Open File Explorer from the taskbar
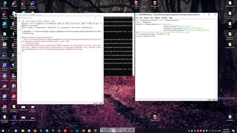Viewport: 237px width, 133px height. pos(23,130)
